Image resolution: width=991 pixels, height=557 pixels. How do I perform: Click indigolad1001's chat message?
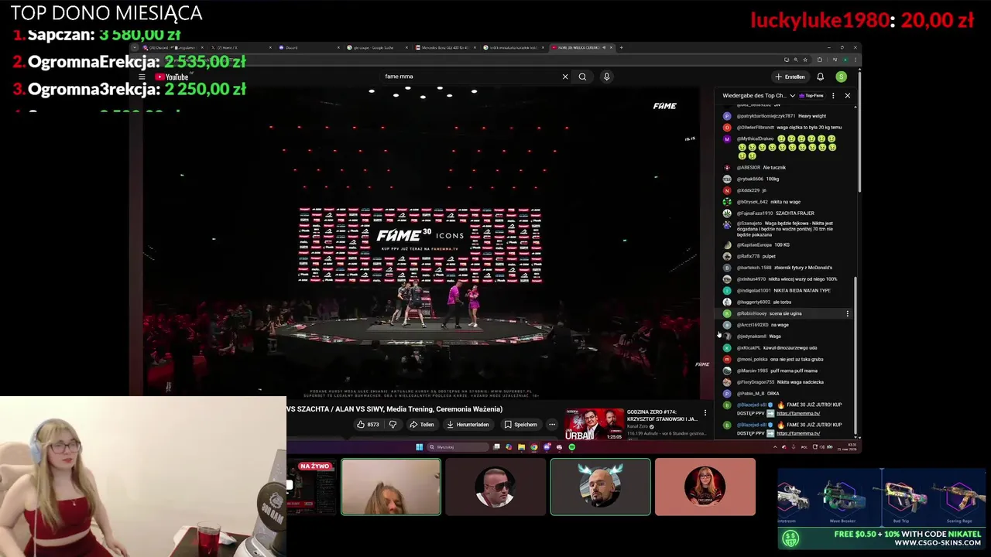coord(801,290)
